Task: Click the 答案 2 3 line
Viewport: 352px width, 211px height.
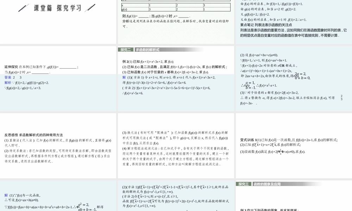Action: [x=13, y=77]
